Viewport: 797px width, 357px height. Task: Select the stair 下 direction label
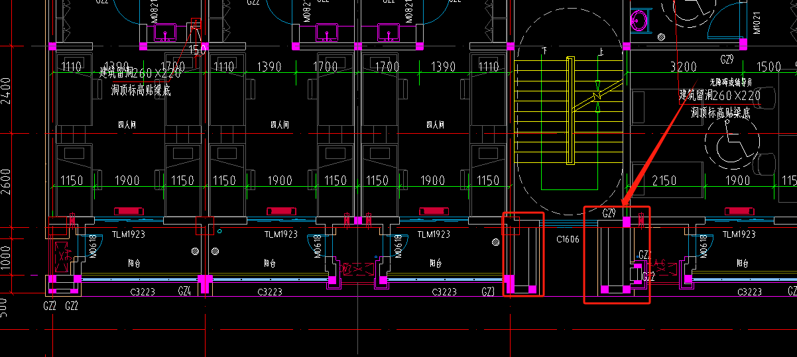[x=544, y=50]
